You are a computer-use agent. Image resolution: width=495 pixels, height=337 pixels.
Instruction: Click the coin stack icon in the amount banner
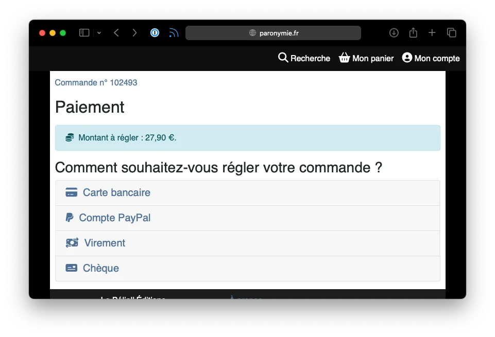tap(69, 137)
